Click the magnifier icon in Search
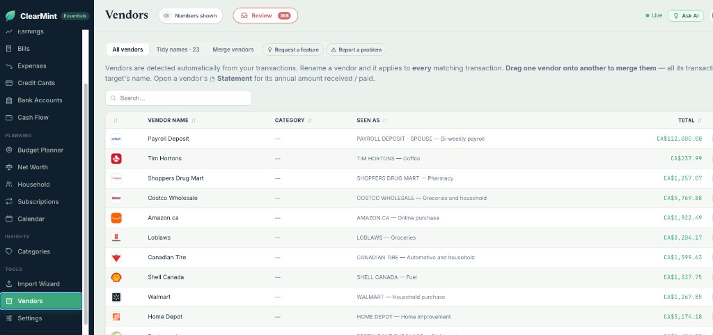The width and height of the screenshot is (713, 335). coord(113,98)
